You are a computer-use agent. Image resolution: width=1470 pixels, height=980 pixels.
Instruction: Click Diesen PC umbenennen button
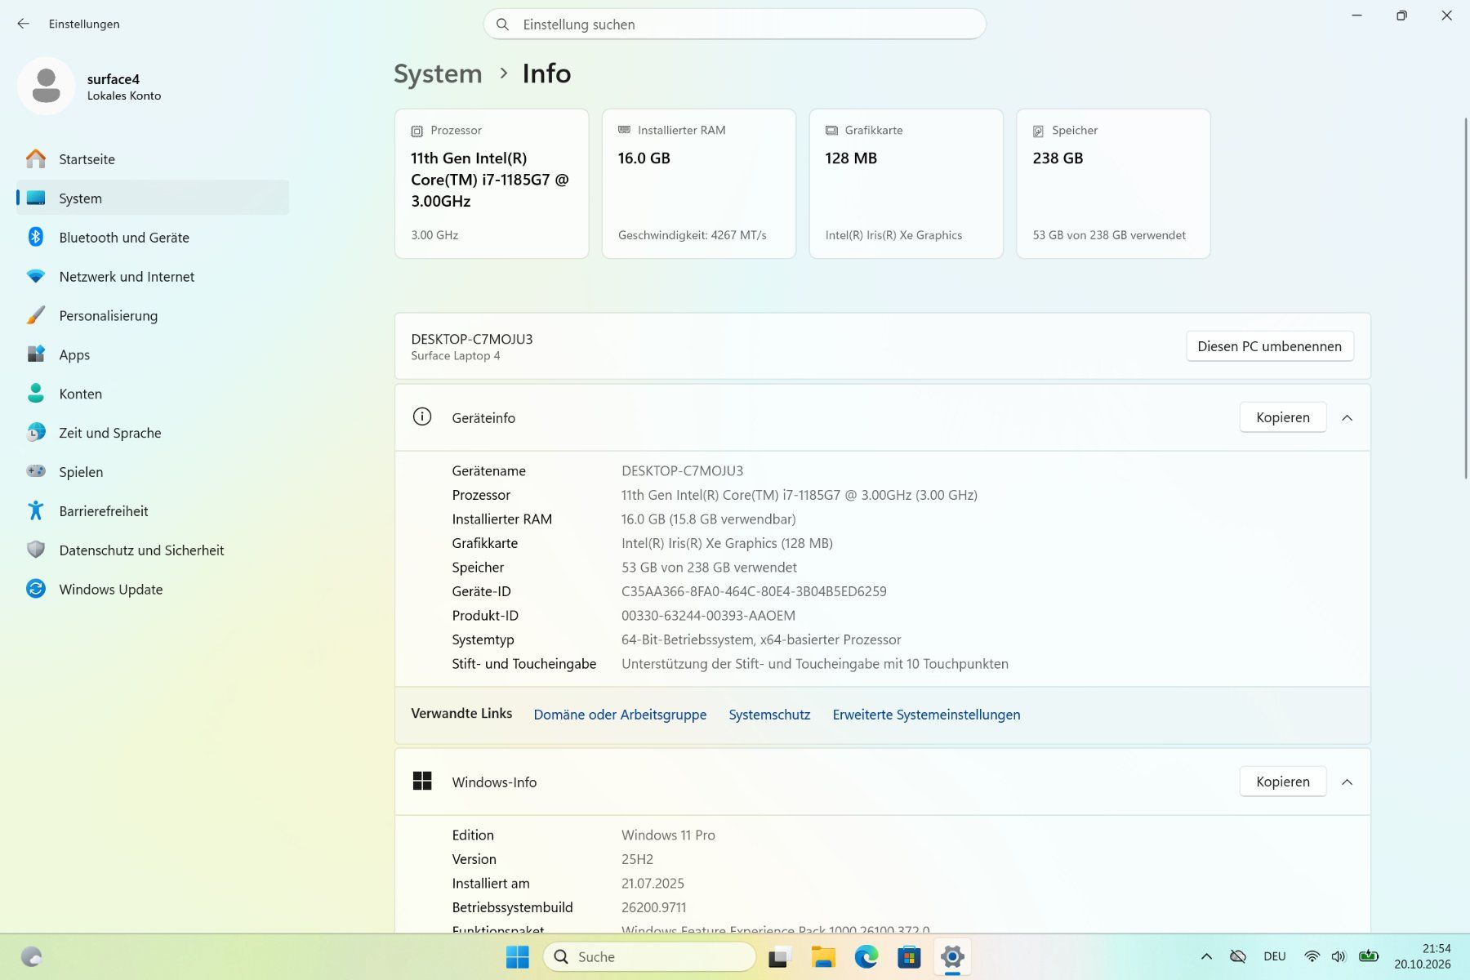(x=1269, y=346)
